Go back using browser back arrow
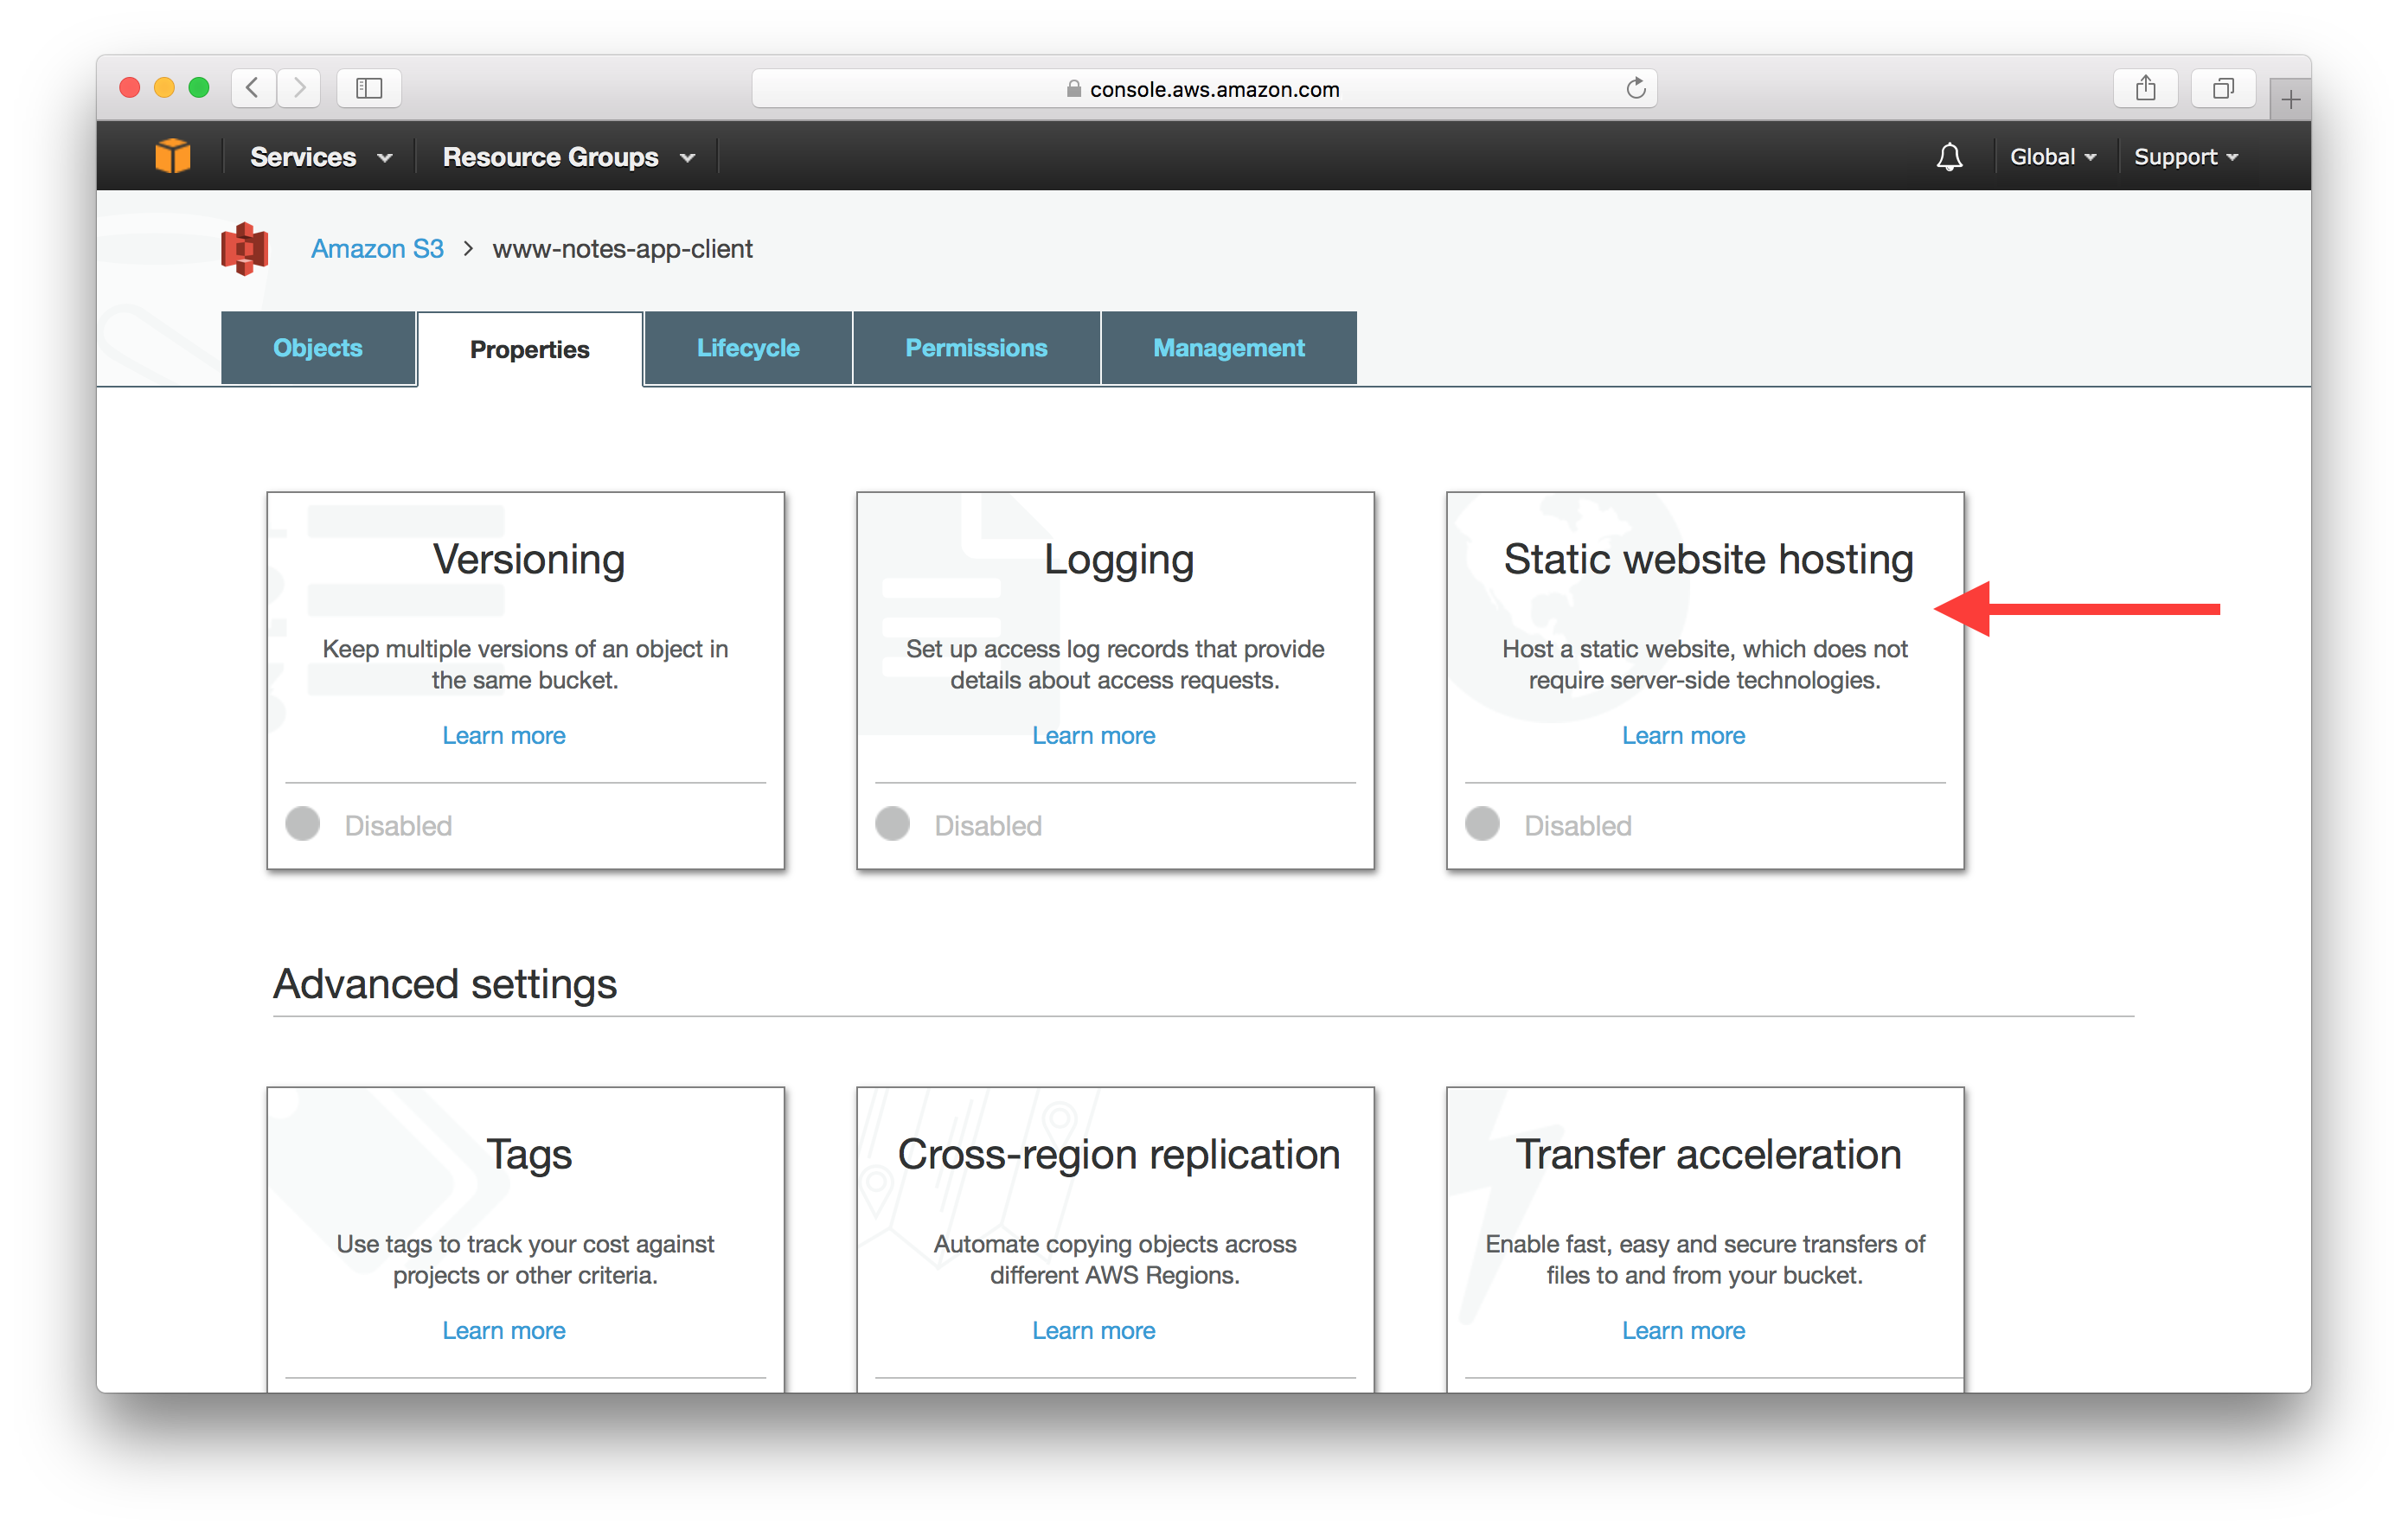The width and height of the screenshot is (2408, 1531). click(x=254, y=88)
